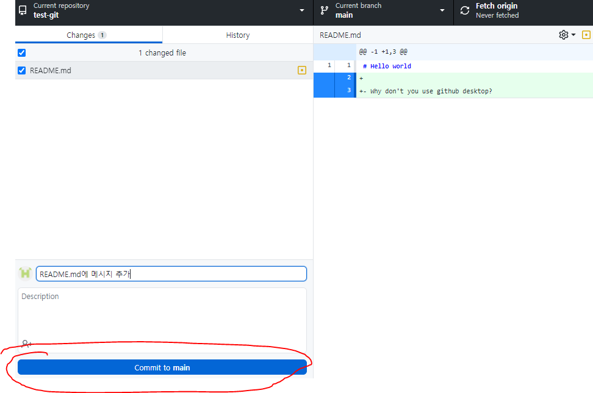Open the diff settings gear icon
The height and width of the screenshot is (393, 593).
click(x=564, y=35)
